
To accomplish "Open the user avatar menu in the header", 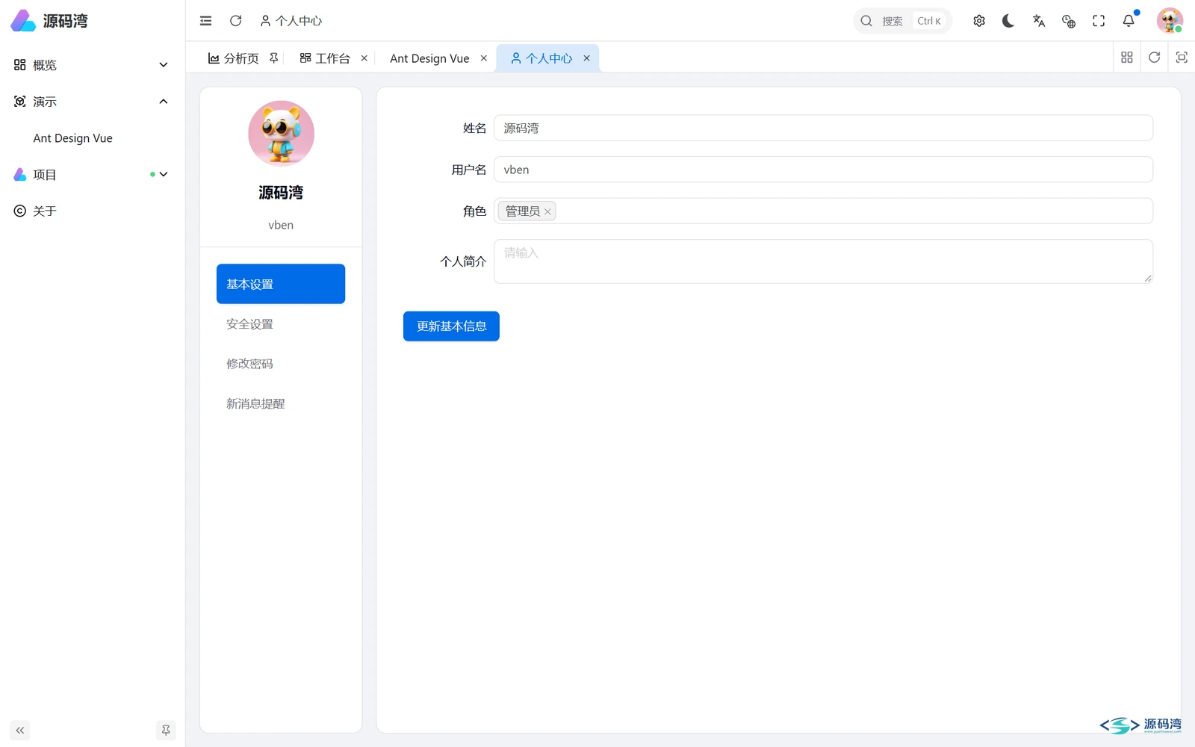I will click(1170, 21).
